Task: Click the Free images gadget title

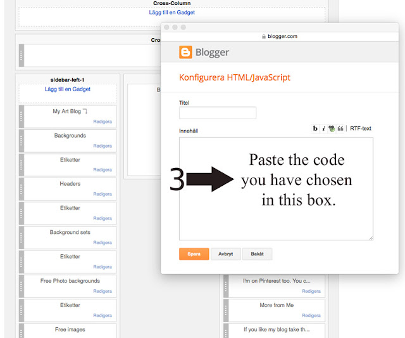Action: point(70,330)
